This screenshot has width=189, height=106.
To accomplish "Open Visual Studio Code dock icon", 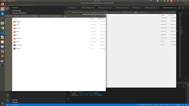I will click(x=2, y=33).
